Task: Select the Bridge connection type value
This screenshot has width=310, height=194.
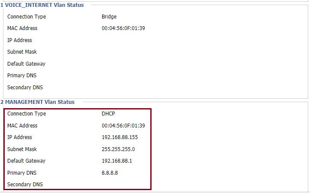Action: click(109, 17)
